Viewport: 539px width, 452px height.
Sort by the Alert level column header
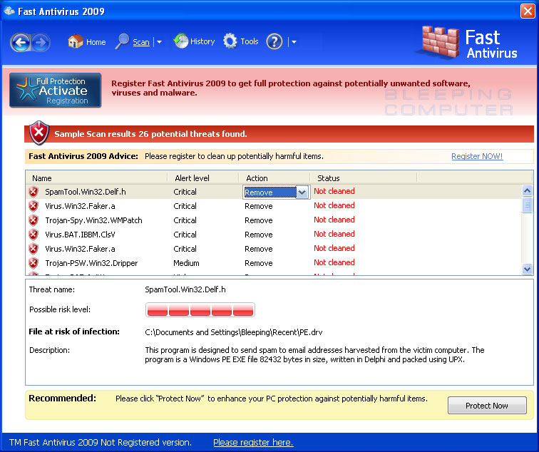click(x=203, y=178)
